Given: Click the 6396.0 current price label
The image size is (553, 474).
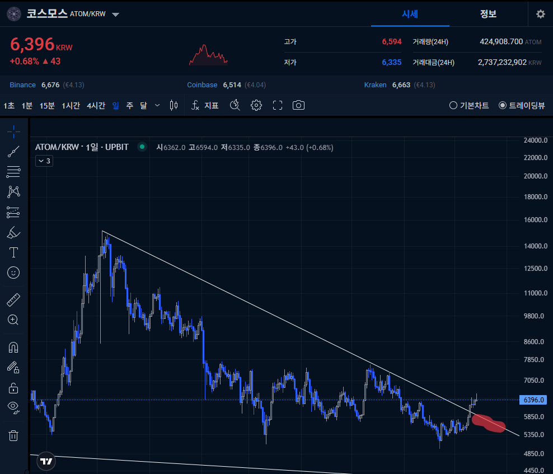Looking at the screenshot, I should click(x=533, y=400).
